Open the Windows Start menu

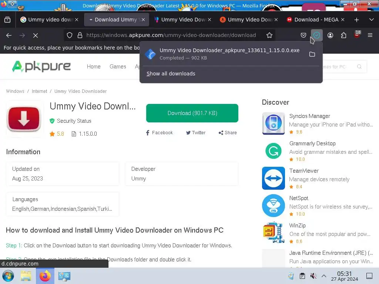point(8,276)
